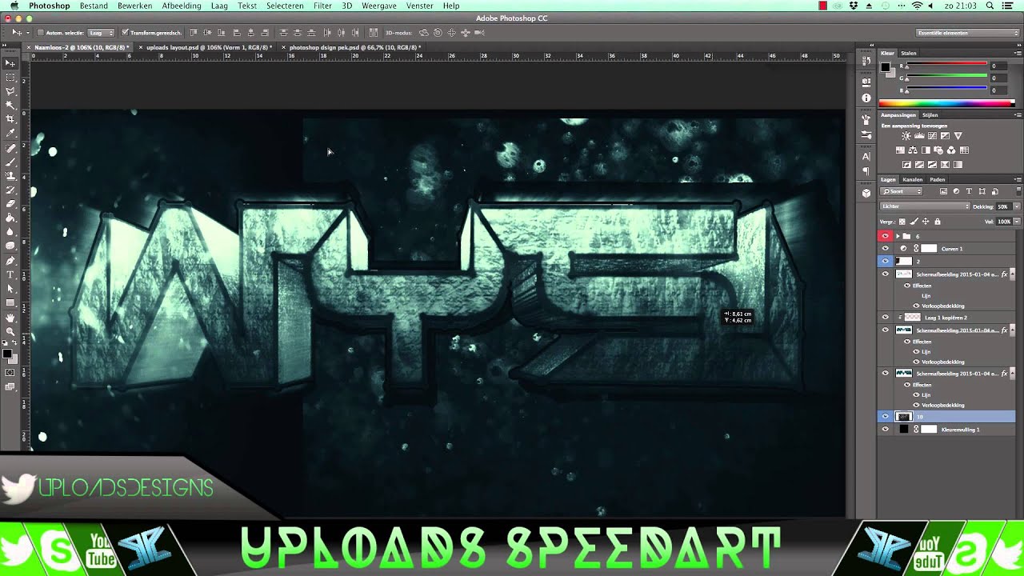Click the Dekking 50% value field
This screenshot has width=1024, height=576.
[1003, 206]
